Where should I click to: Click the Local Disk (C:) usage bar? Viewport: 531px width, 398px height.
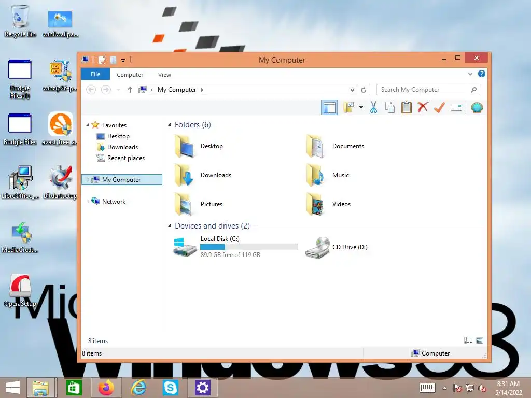click(x=249, y=247)
